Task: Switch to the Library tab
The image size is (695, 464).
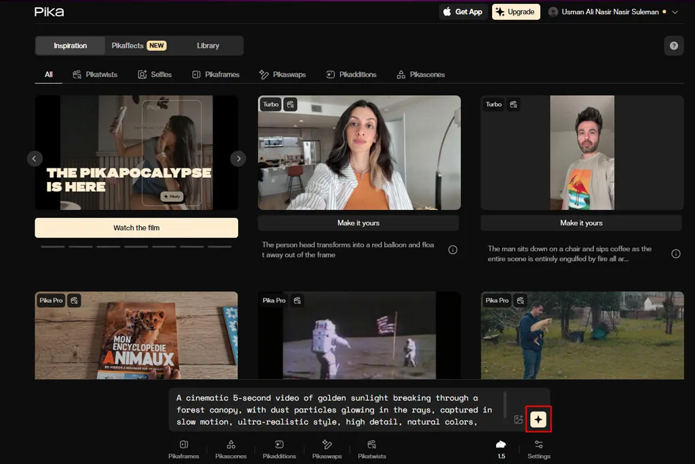Action: (208, 46)
